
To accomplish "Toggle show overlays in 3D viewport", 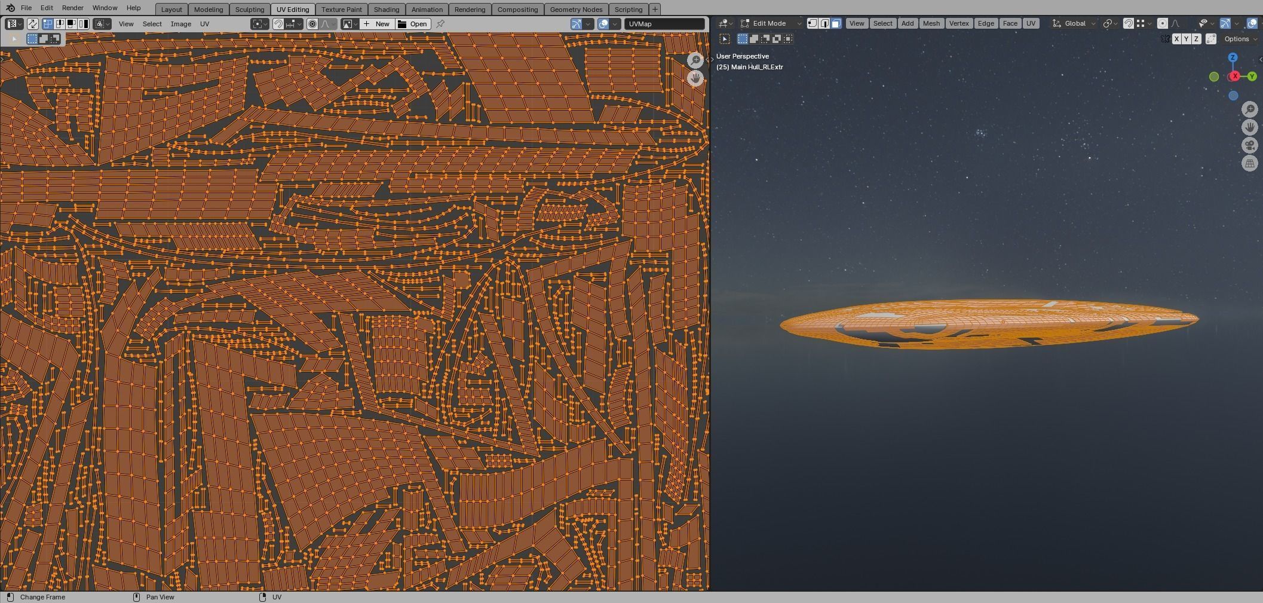I will [x=1252, y=23].
